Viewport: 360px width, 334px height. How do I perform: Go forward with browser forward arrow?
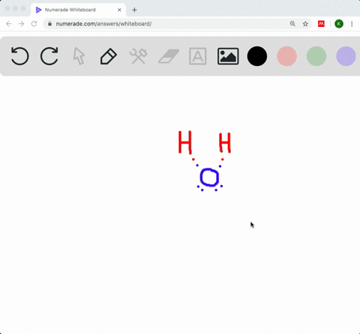[x=22, y=24]
